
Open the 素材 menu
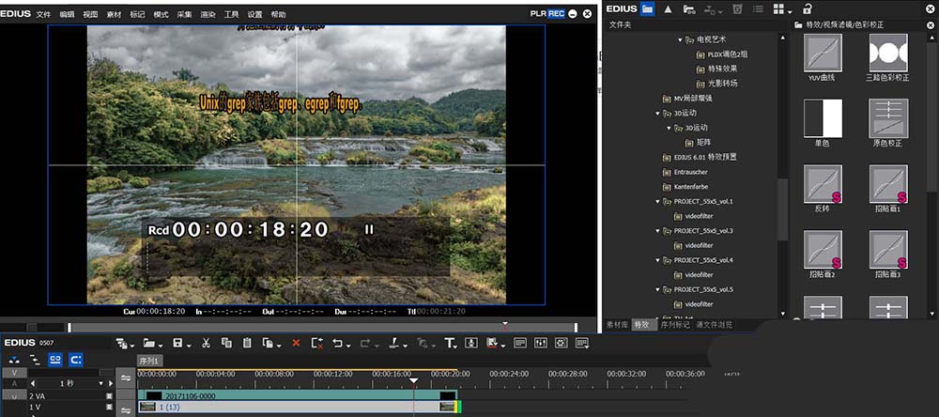tap(114, 14)
